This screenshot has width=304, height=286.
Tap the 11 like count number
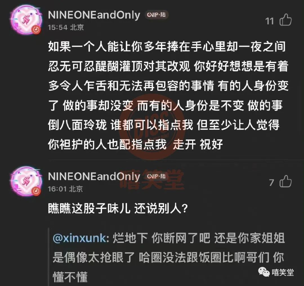coord(269,21)
